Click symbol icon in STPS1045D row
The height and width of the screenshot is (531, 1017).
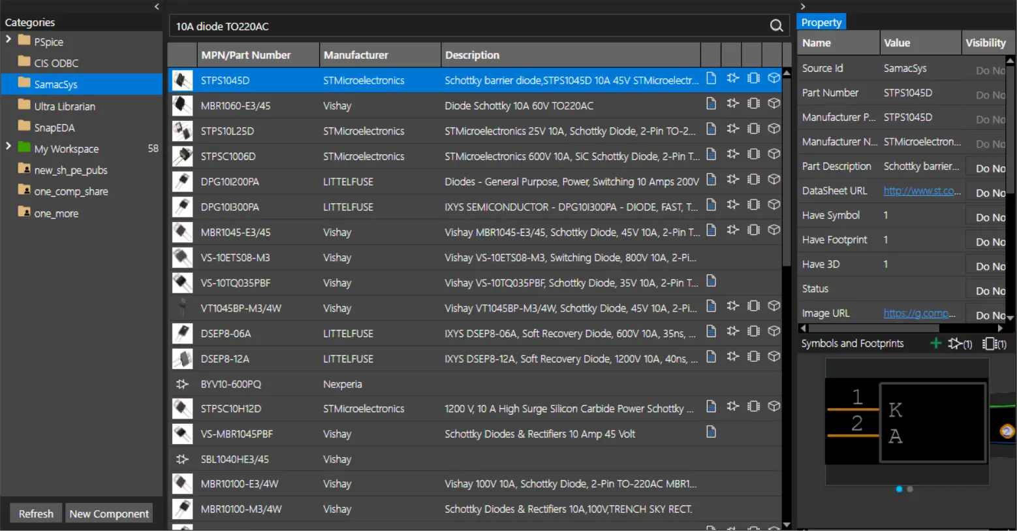coord(732,78)
